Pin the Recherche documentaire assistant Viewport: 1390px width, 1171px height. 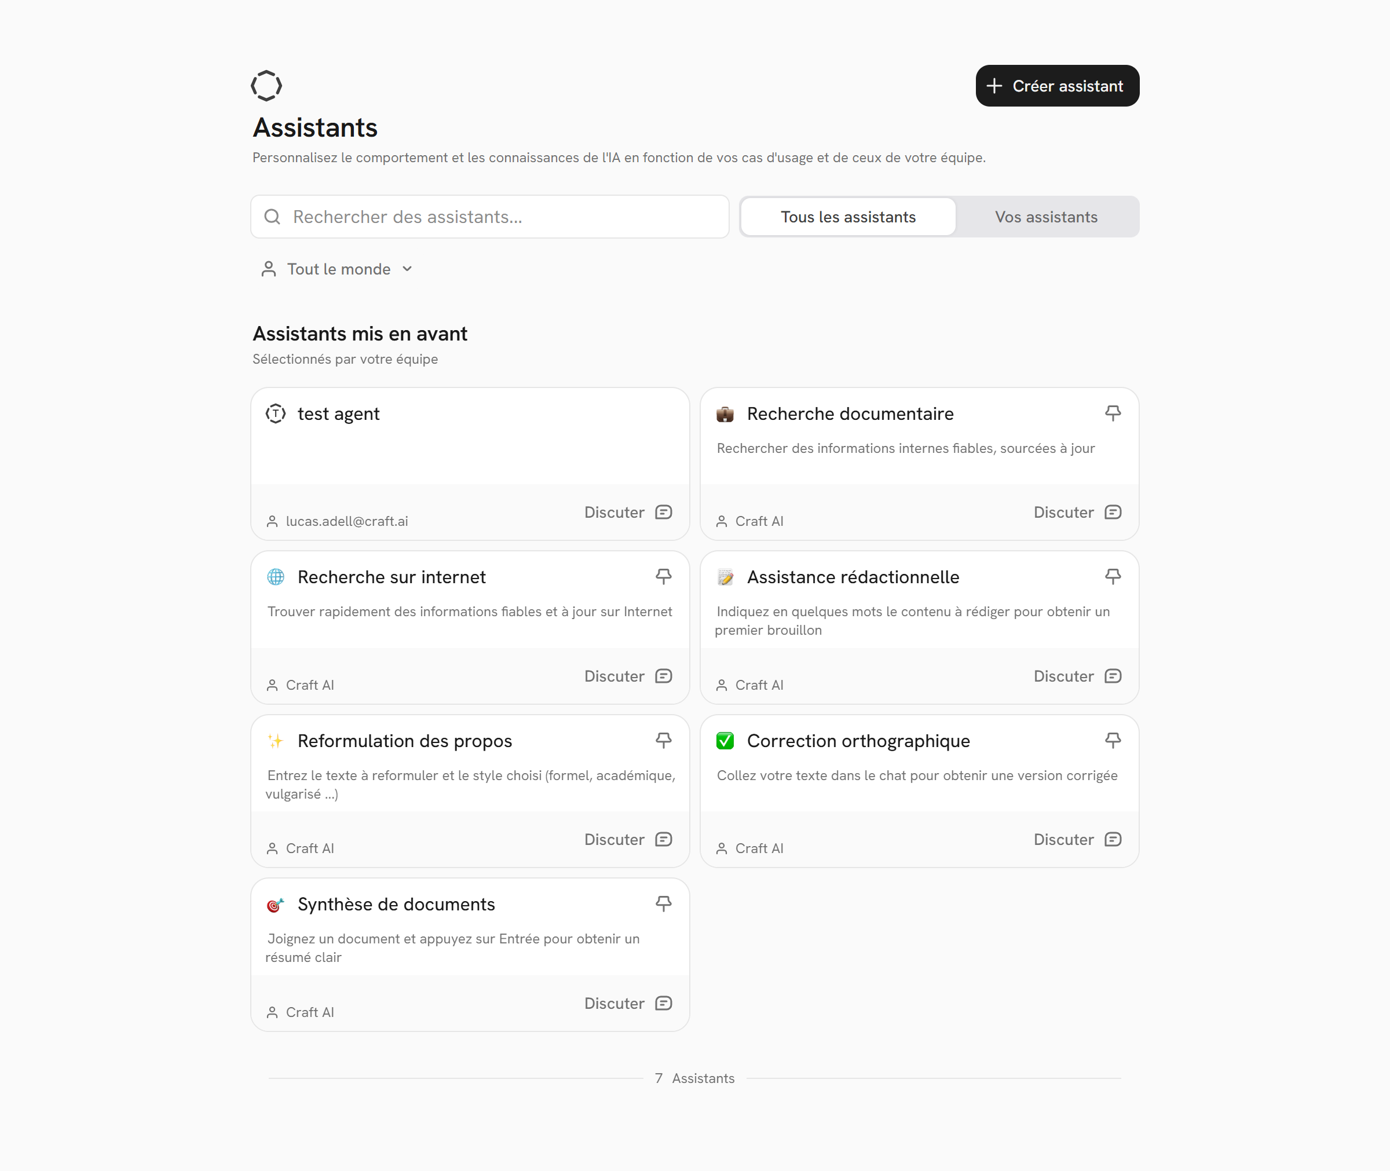pos(1113,413)
